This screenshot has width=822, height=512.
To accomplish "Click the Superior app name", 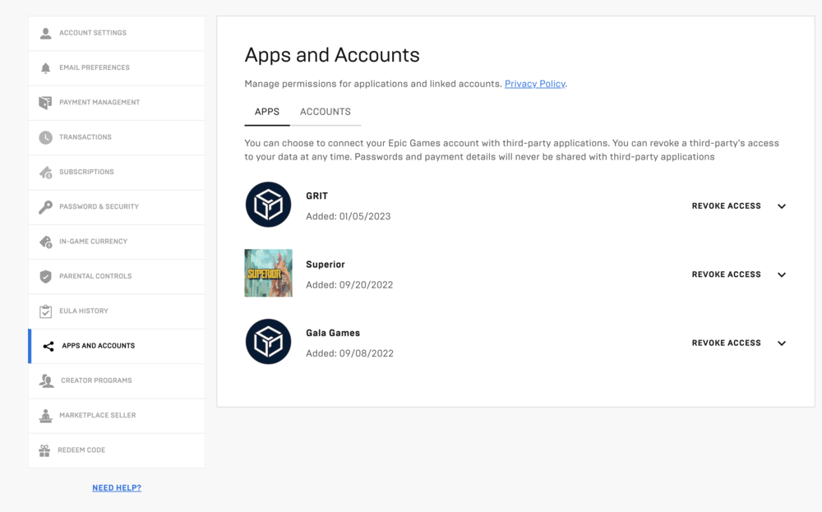I will pyautogui.click(x=325, y=265).
